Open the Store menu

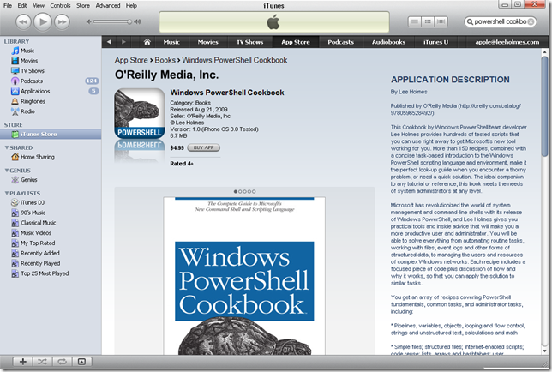click(83, 6)
